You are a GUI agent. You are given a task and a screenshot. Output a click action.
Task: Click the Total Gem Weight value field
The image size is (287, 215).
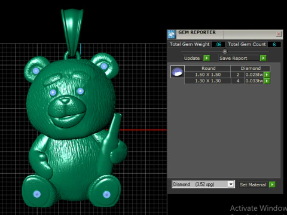tap(218, 44)
